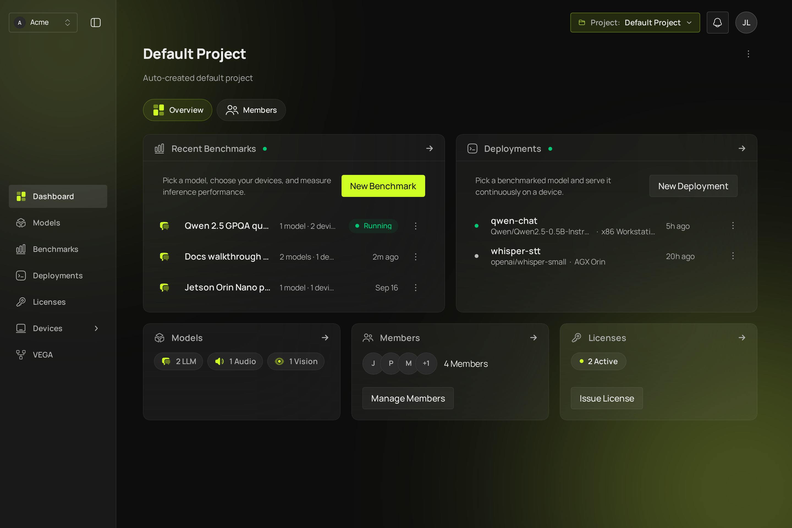This screenshot has width=792, height=528.
Task: Open the Default Project options kebab menu
Action: point(748,54)
